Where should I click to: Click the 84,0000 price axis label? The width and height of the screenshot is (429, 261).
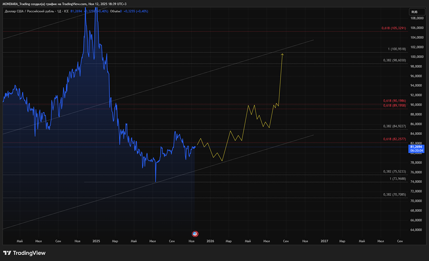click(417, 134)
